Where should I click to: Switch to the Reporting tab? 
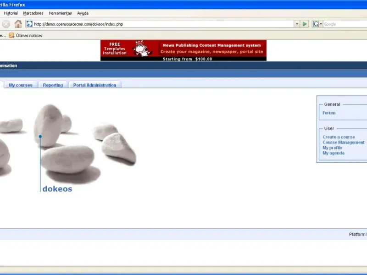click(53, 85)
